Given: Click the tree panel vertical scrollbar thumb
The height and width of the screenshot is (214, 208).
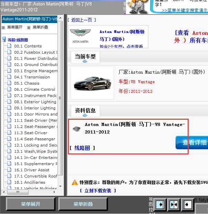Looking at the screenshot, I should (x=60, y=98).
